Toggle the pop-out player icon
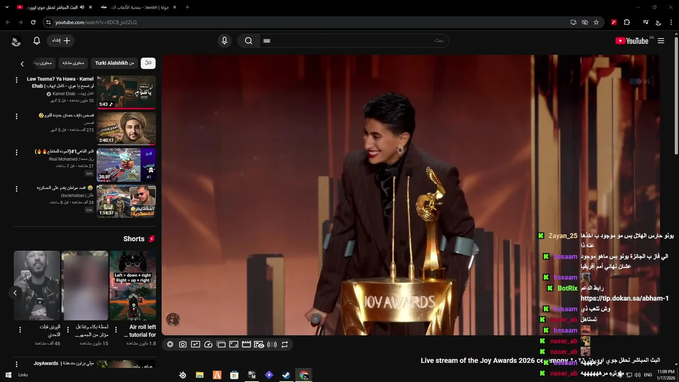 click(221, 344)
